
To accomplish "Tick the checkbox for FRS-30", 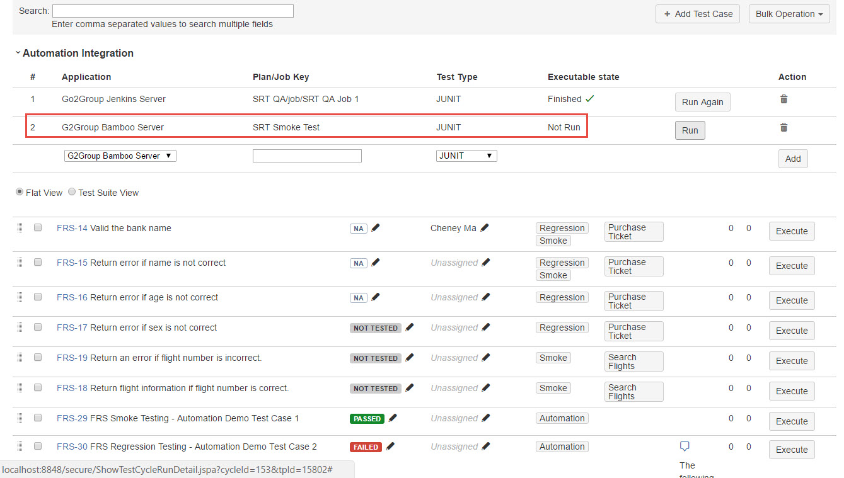I will (38, 446).
